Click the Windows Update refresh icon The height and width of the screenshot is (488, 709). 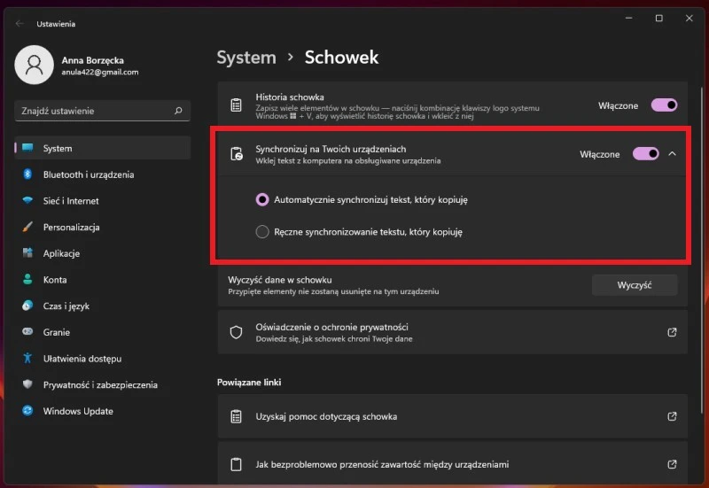27,410
